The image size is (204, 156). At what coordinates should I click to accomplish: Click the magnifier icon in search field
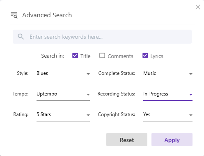pyautogui.click(x=21, y=37)
